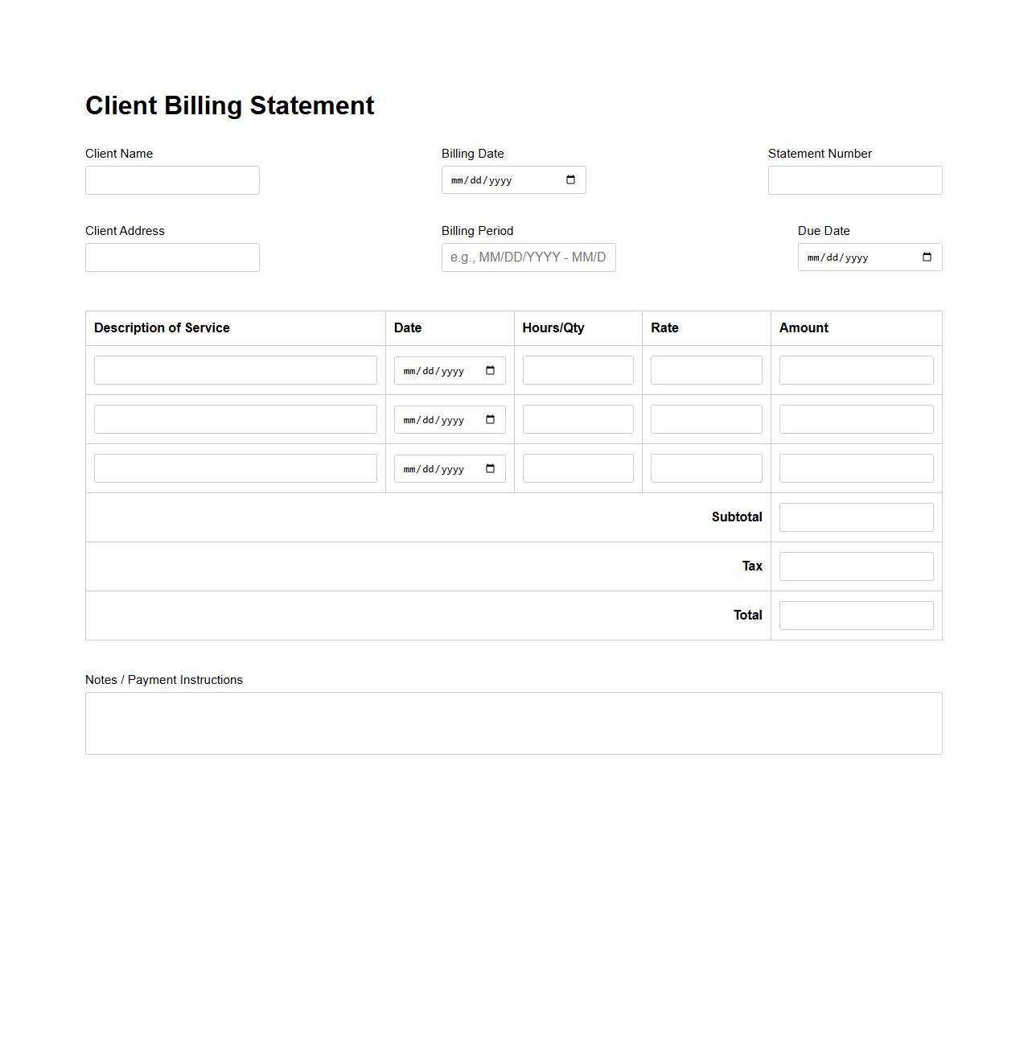Image resolution: width=1028 pixels, height=1046 pixels.
Task: Click the first Description of Service box
Action: point(235,369)
